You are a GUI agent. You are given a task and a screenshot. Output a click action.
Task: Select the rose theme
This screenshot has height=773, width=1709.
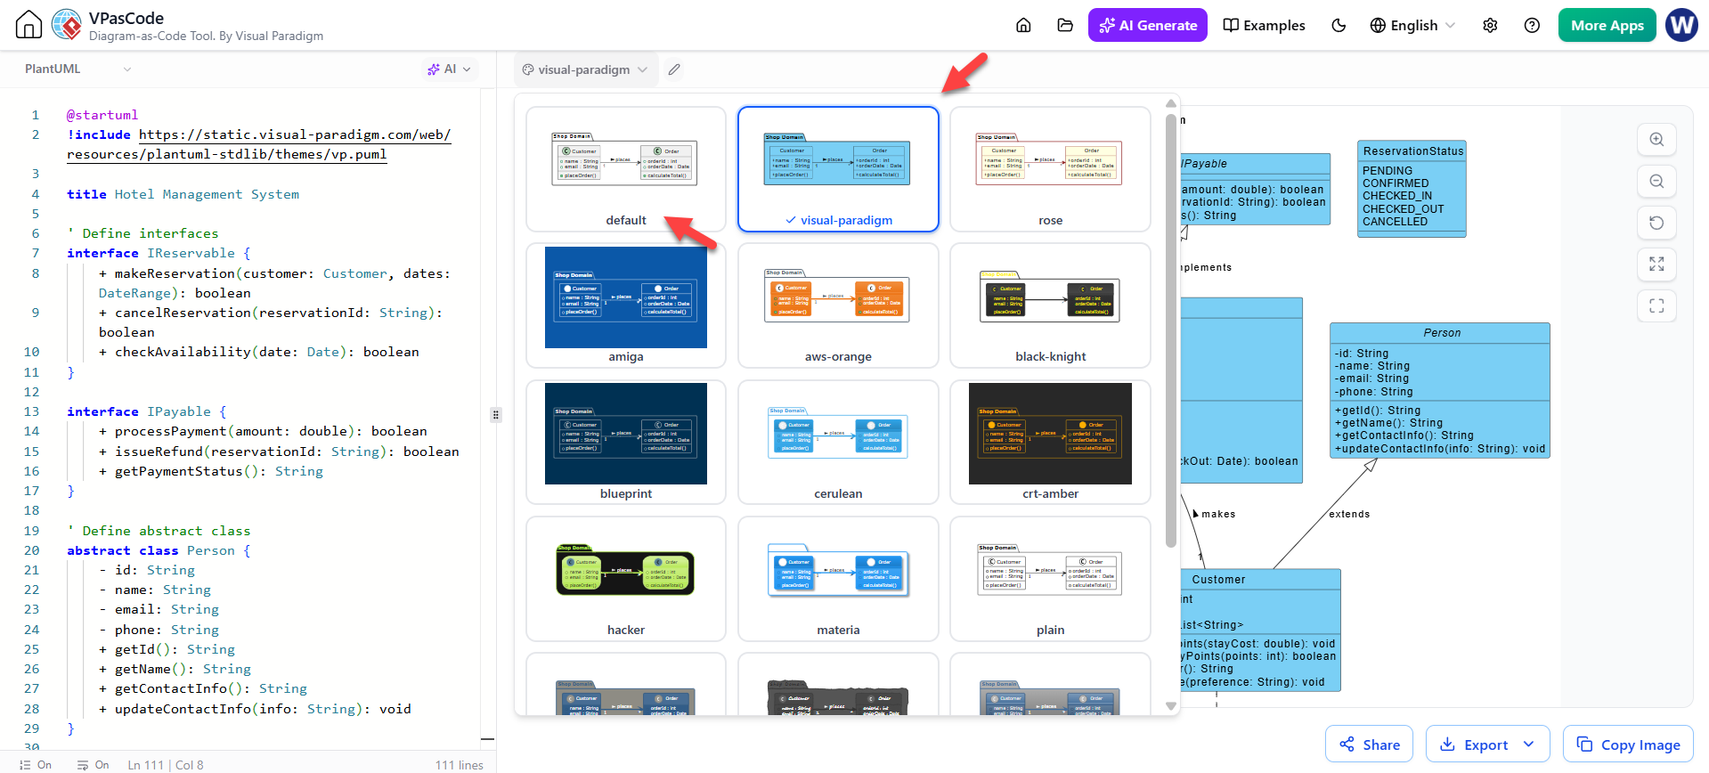tap(1051, 169)
